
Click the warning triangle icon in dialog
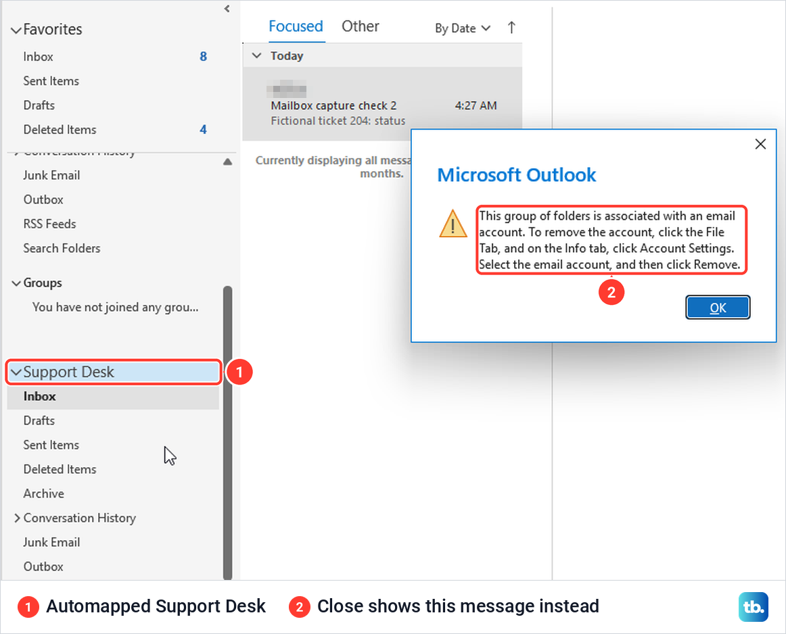(453, 224)
